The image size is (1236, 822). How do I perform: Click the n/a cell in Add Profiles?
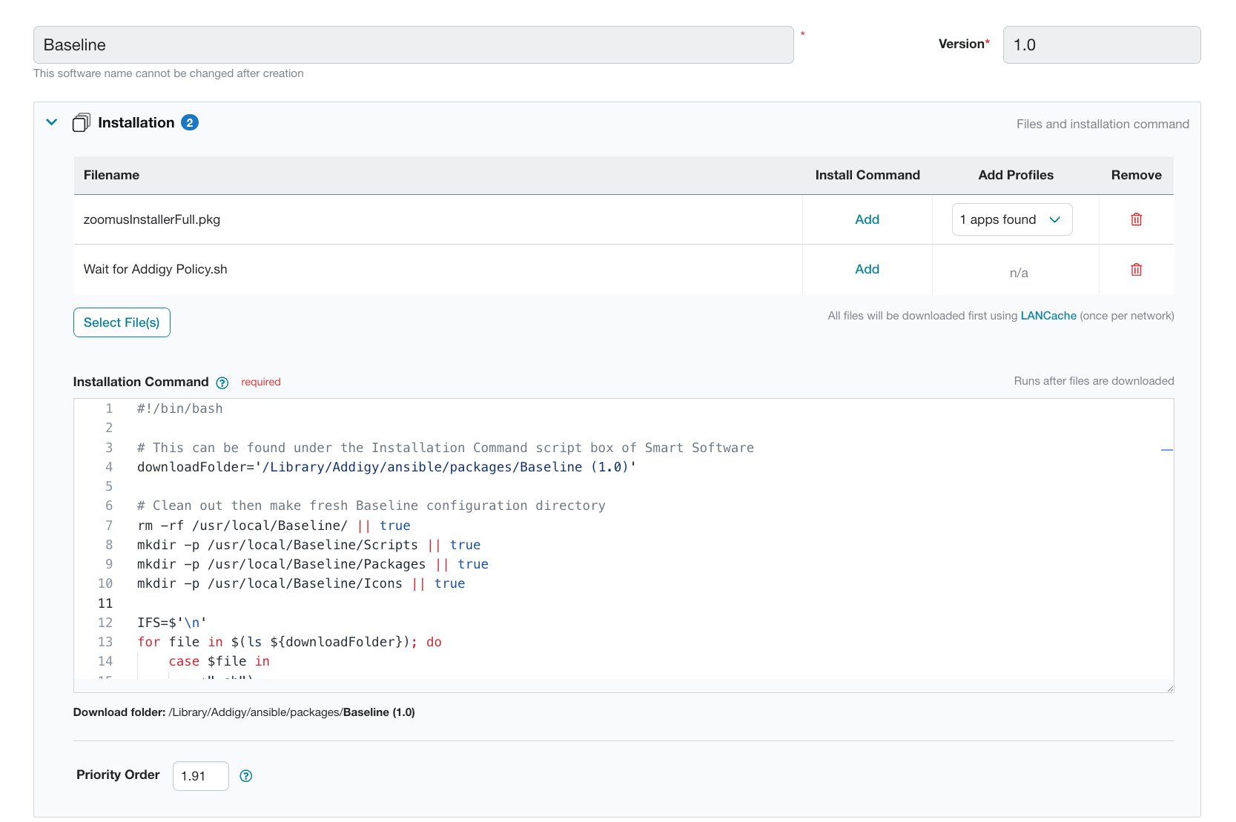[1019, 273]
